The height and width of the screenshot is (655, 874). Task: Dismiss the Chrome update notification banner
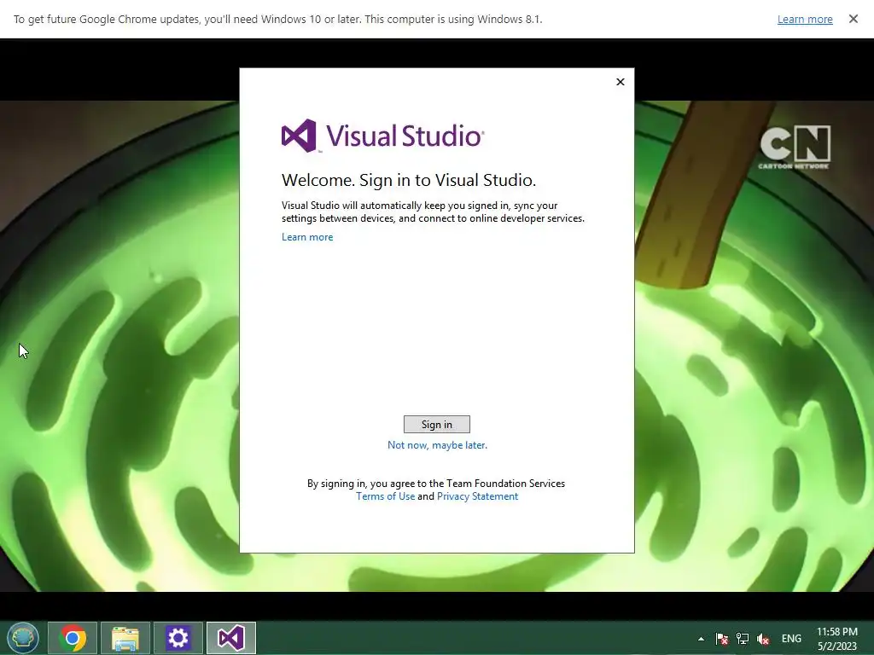[853, 19]
